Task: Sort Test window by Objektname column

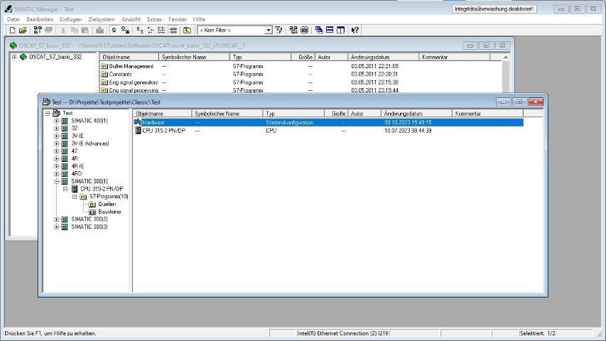Action: click(162, 114)
